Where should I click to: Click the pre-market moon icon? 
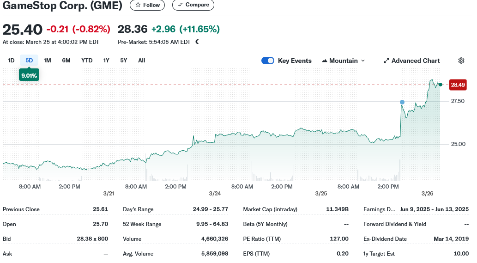[197, 42]
